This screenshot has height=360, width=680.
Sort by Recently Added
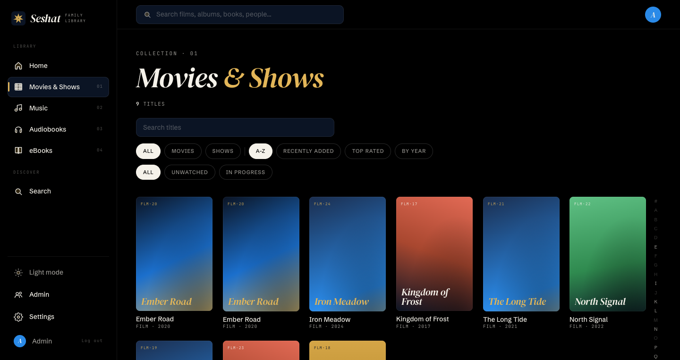tap(308, 151)
